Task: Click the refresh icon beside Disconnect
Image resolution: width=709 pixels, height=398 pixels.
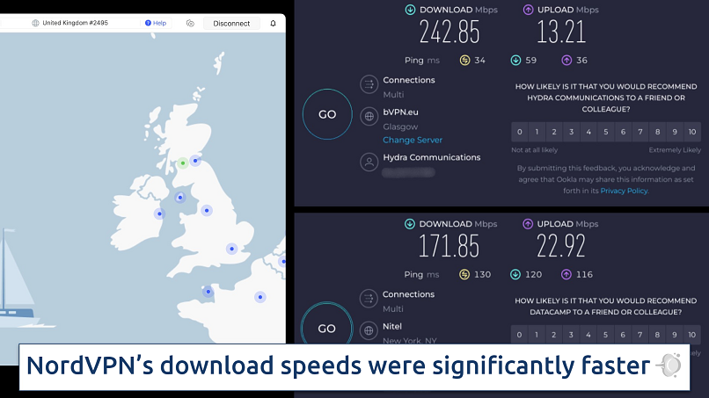Action: tap(190, 24)
